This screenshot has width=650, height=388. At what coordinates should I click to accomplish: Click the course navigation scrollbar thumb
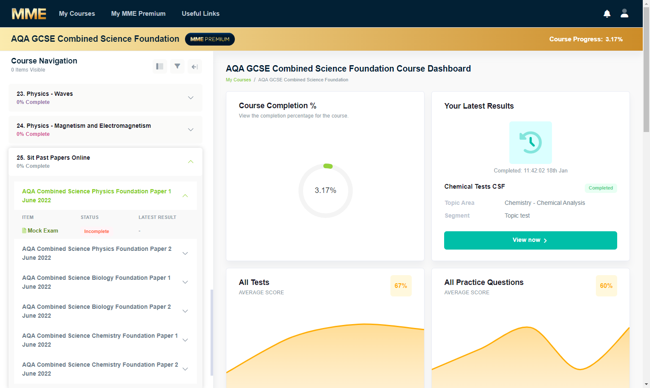(x=212, y=332)
